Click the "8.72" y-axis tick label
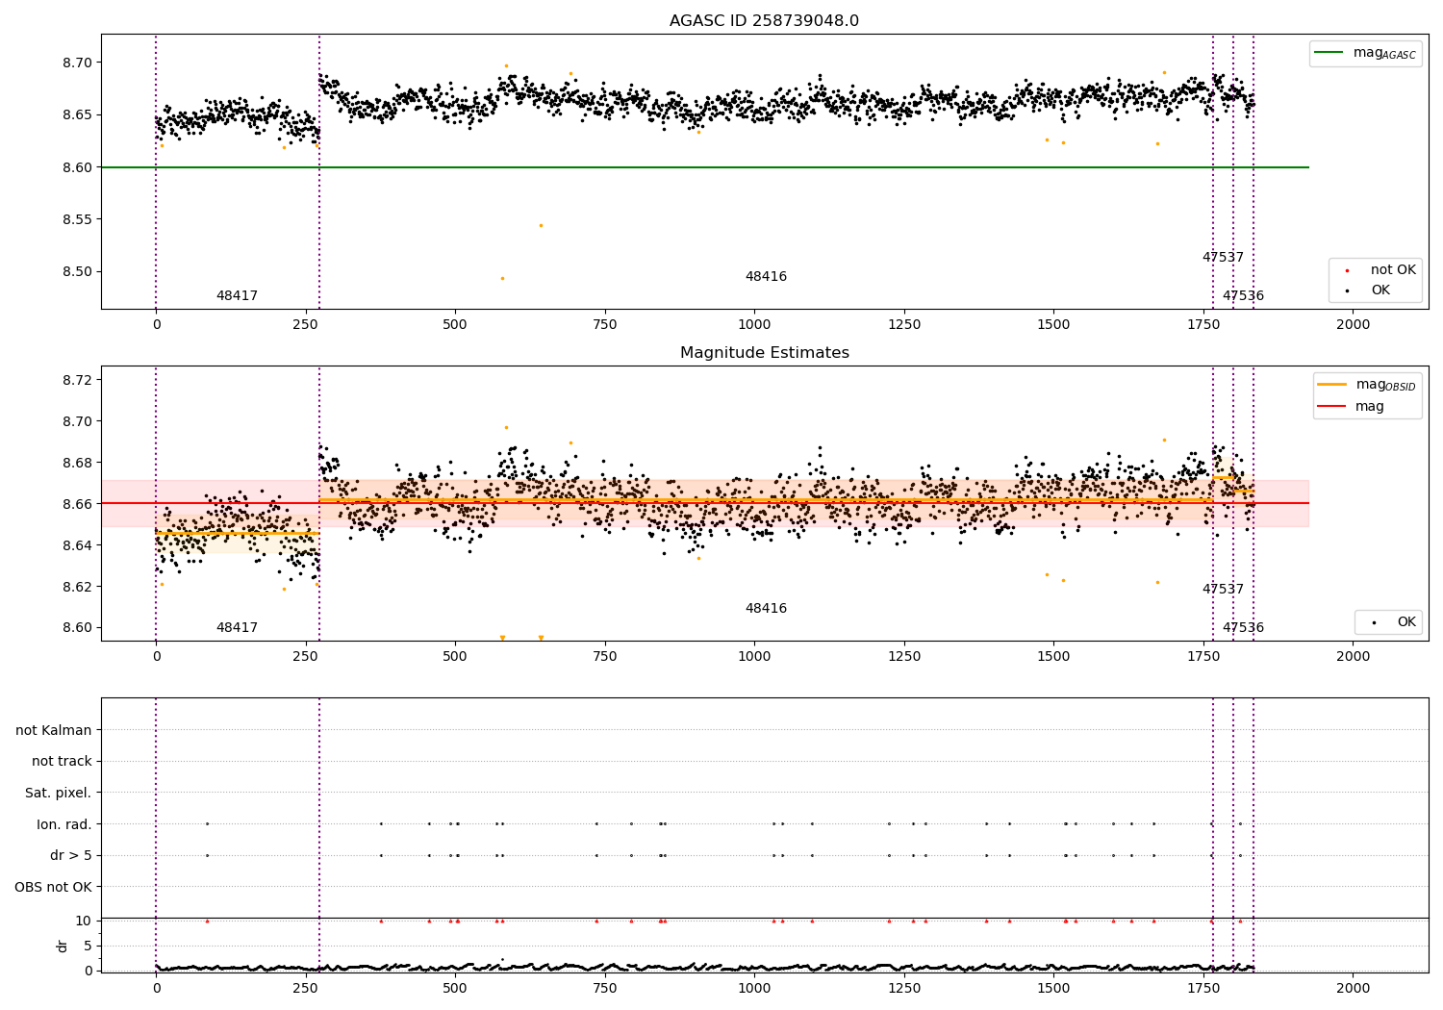The width and height of the screenshot is (1443, 1010). pyautogui.click(x=77, y=380)
